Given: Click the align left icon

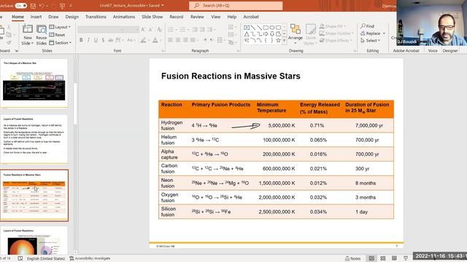Looking at the screenshot, I should tap(171, 40).
